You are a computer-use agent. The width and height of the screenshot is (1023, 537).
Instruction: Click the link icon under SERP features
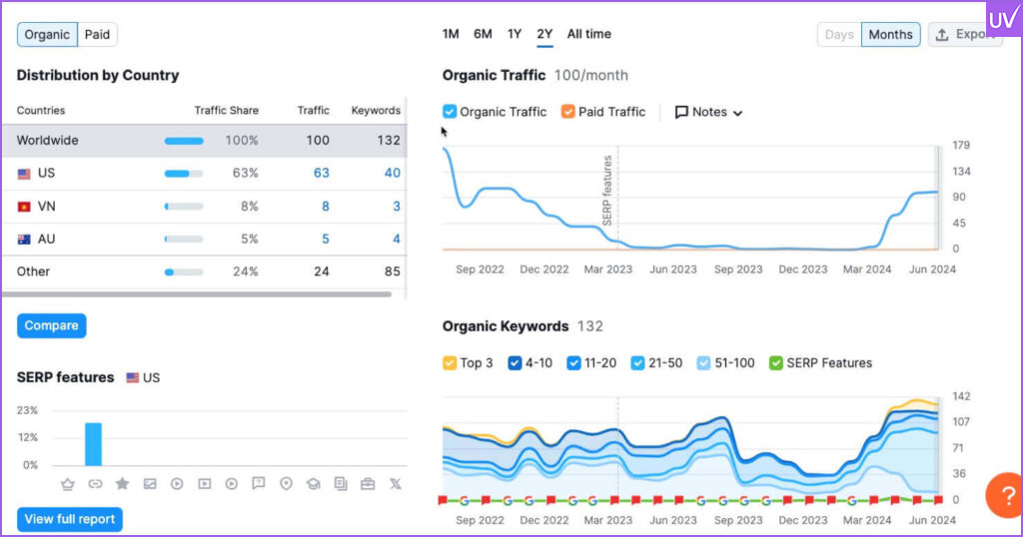pyautogui.click(x=95, y=484)
